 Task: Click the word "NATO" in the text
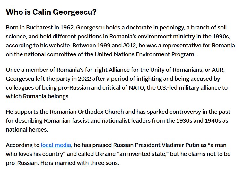(x=136, y=88)
